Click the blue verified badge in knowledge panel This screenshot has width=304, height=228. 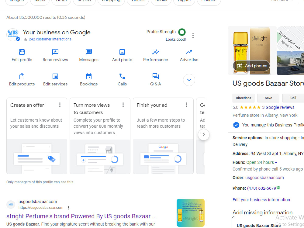[x=236, y=125]
